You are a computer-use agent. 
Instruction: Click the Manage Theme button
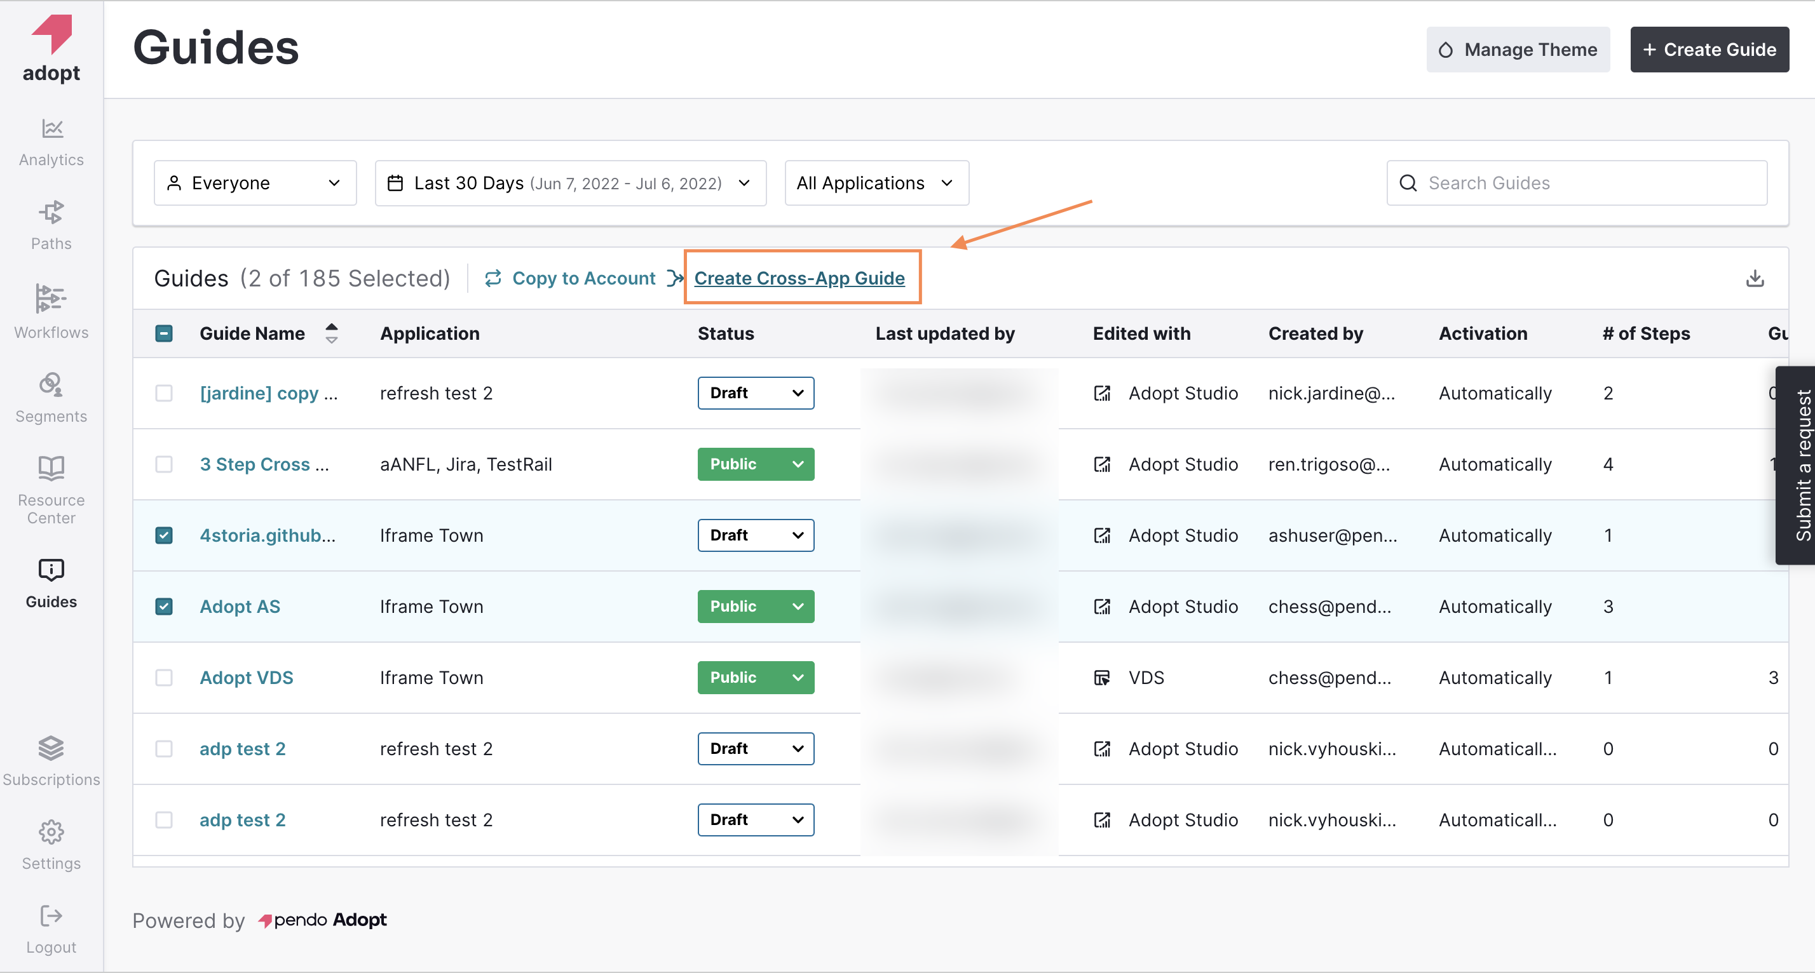point(1518,50)
